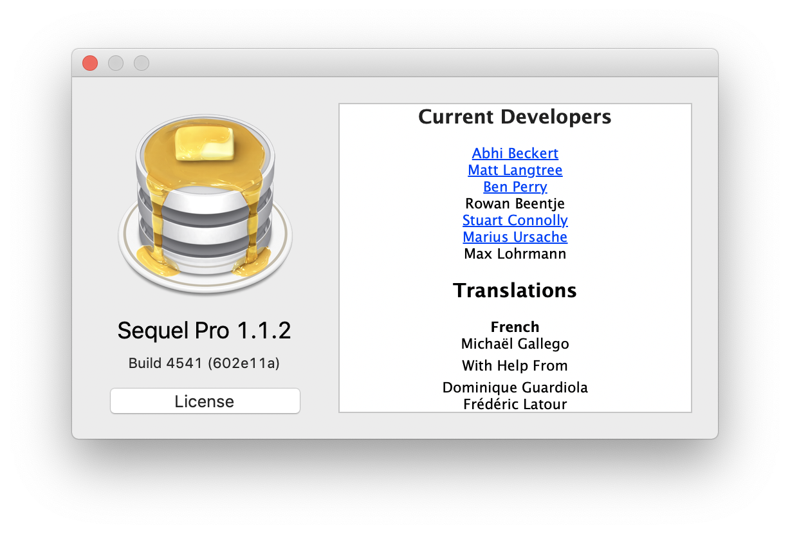This screenshot has width=790, height=534.
Task: Select the Build 4541 text
Action: pyautogui.click(x=205, y=363)
